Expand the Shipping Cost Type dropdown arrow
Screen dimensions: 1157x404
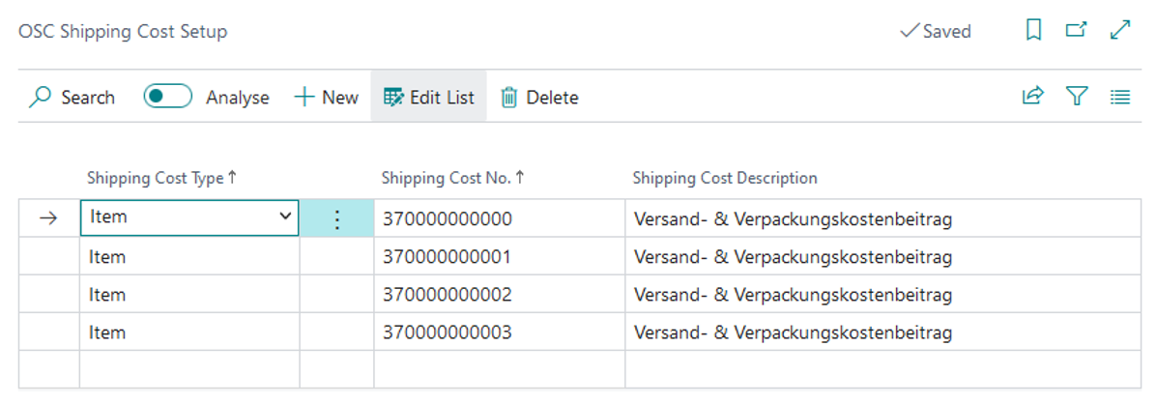(285, 216)
